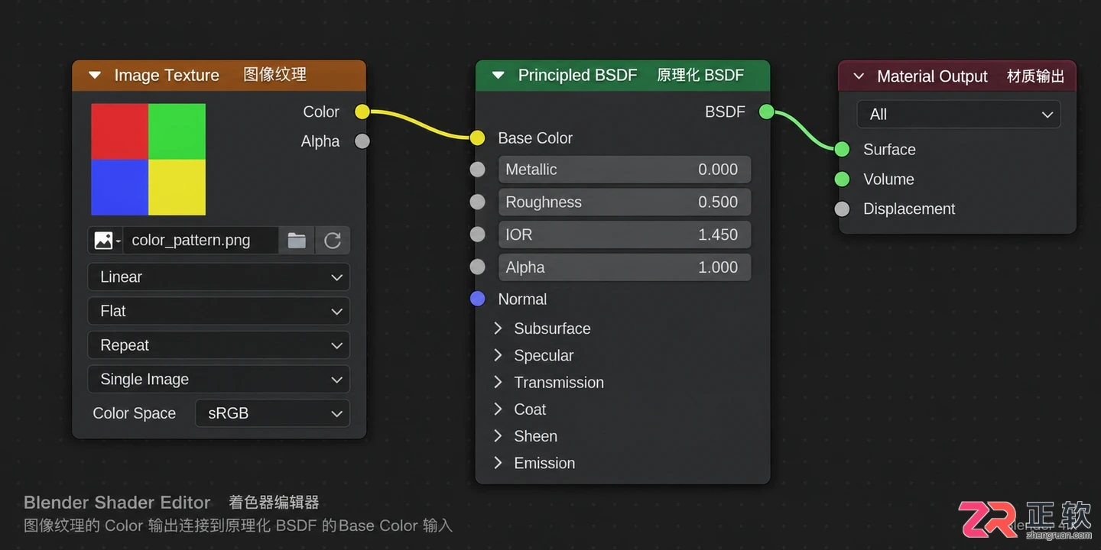
Task: Collapse the Image Texture node triangle
Action: 95,75
